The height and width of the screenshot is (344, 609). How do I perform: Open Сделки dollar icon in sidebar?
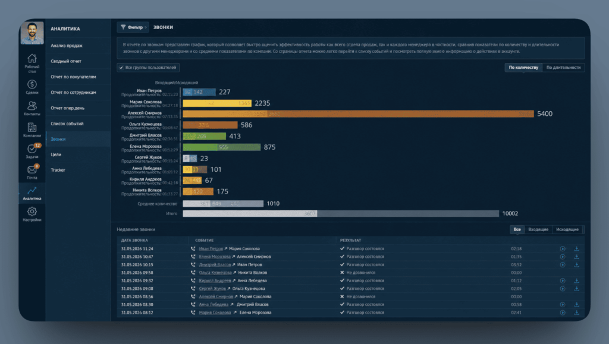pos(32,84)
